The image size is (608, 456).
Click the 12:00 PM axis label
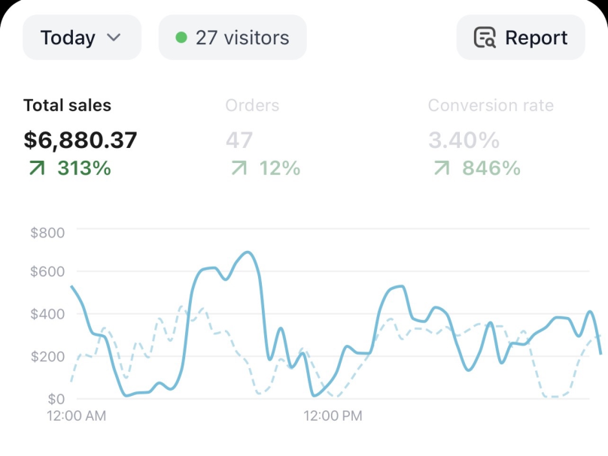click(x=333, y=415)
